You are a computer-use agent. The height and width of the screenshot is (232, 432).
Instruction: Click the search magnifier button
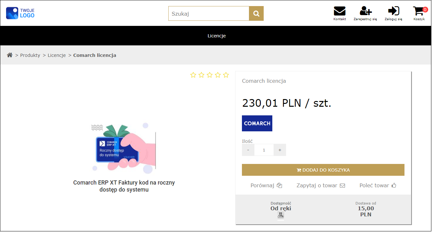pos(256,13)
